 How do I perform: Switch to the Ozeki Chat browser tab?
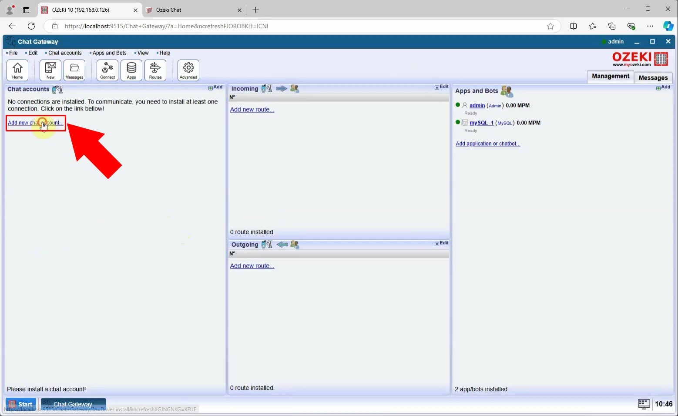point(194,10)
